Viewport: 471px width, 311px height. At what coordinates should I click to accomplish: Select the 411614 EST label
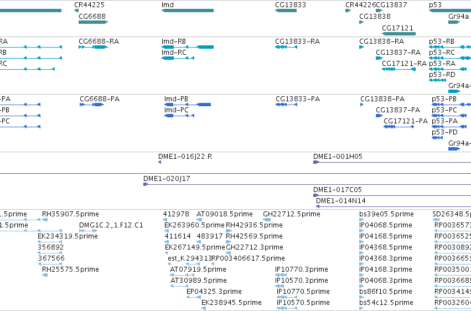click(178, 236)
